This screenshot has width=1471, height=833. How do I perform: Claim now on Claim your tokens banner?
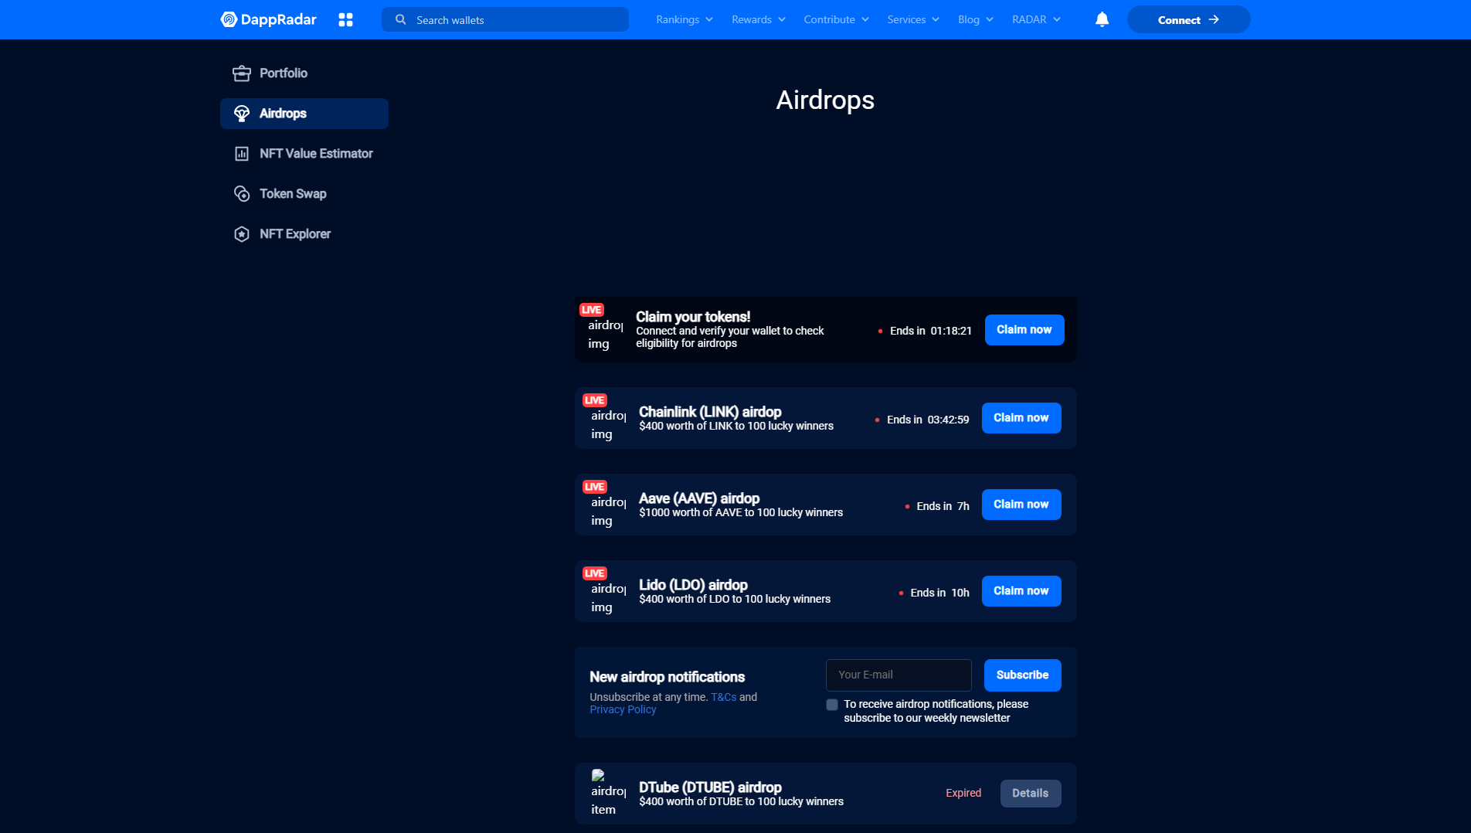coord(1024,330)
